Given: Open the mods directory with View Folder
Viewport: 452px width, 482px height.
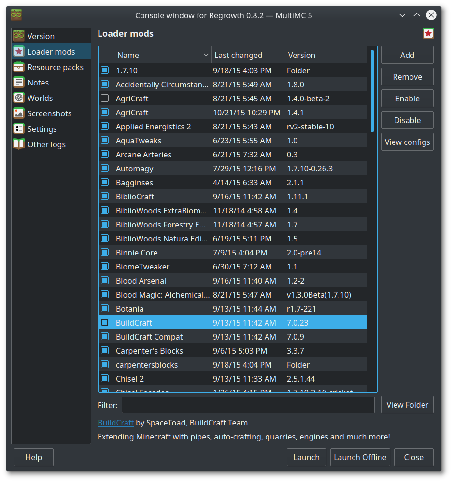Looking at the screenshot, I should point(407,405).
